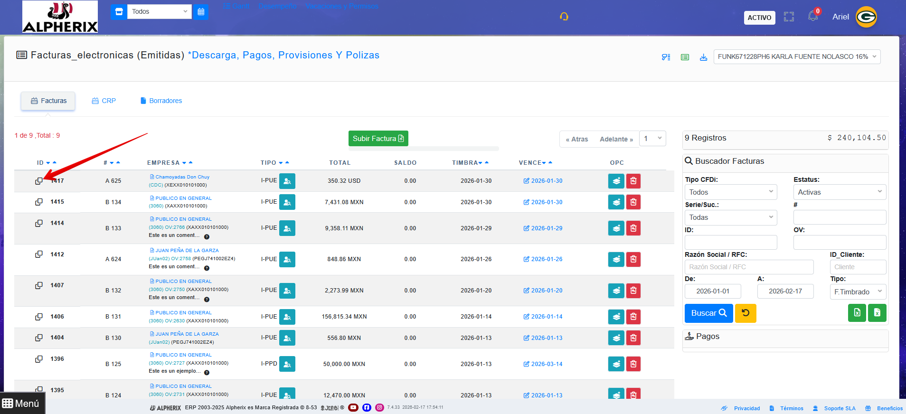Screen dimensions: 906x414
Task: Click the yellow reset search button
Action: (x=745, y=313)
